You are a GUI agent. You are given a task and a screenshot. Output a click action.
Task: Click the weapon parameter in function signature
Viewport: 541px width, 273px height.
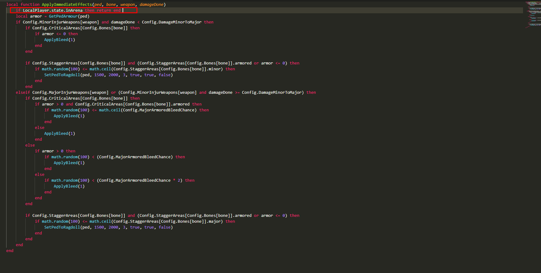(x=128, y=5)
